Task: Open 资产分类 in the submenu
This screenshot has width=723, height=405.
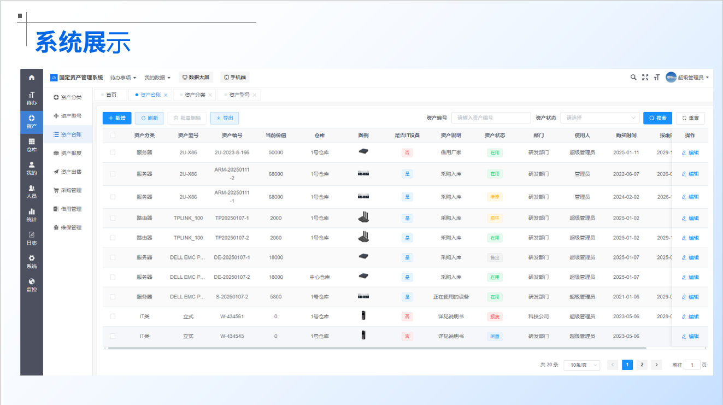Action: (68, 97)
